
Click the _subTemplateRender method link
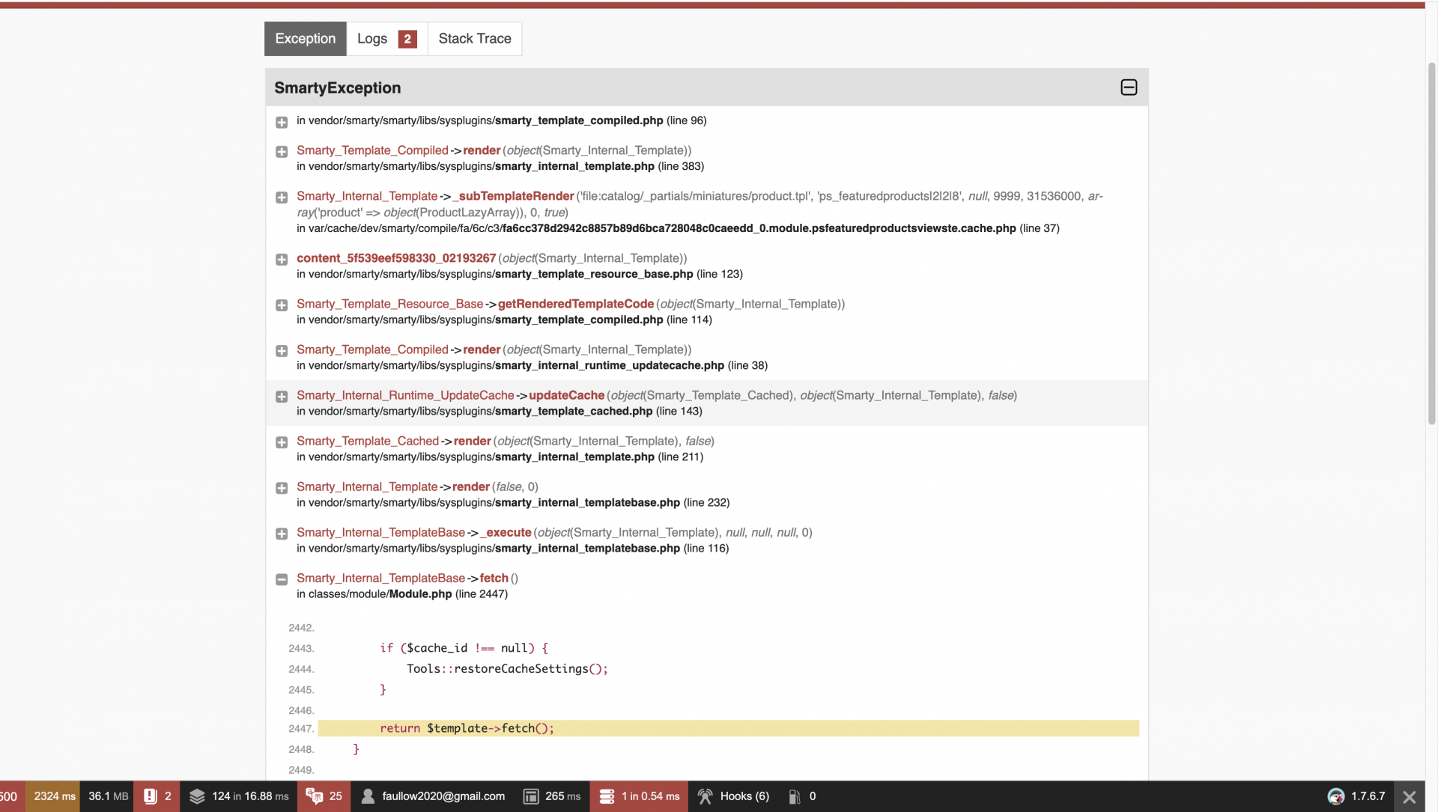click(x=513, y=196)
